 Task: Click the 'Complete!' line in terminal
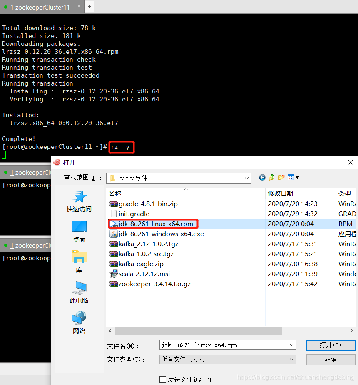(19, 139)
